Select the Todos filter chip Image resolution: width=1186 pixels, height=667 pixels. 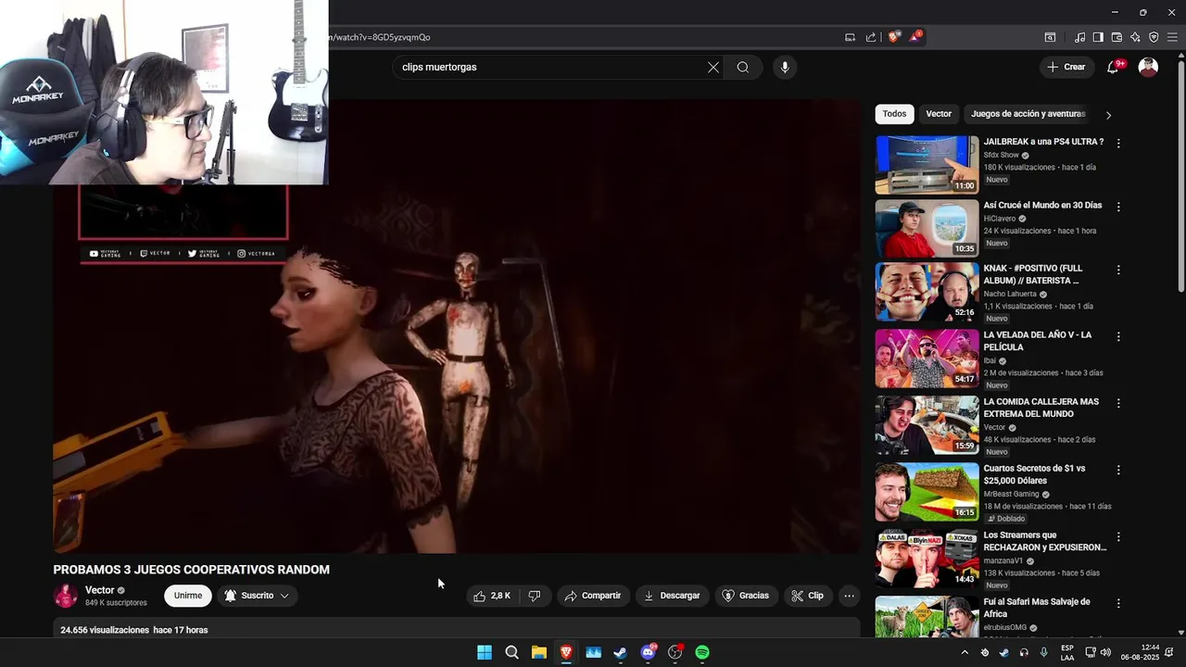coord(894,114)
